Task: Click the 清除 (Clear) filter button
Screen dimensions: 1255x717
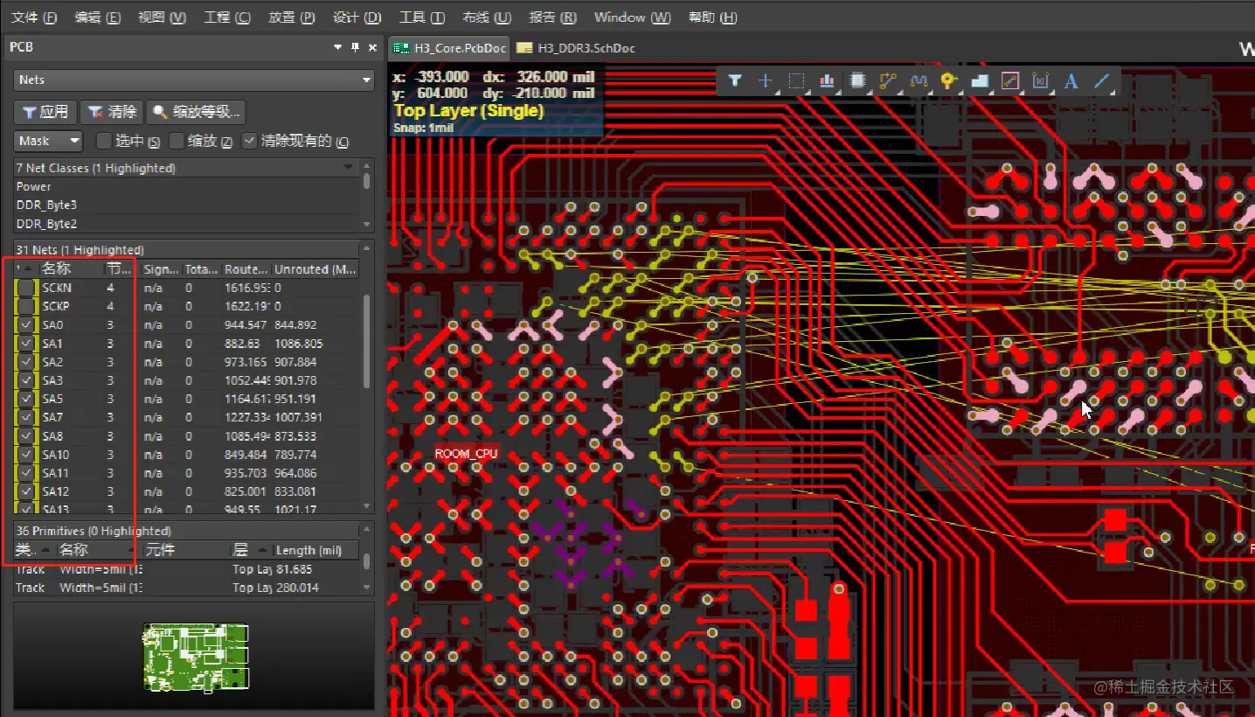Action: tap(112, 111)
